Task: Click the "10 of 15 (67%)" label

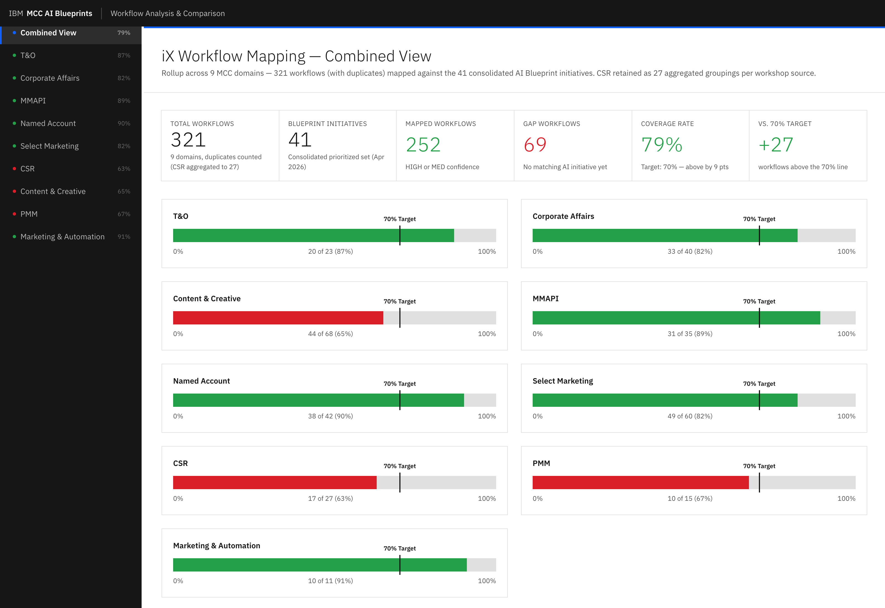Action: [x=690, y=498]
